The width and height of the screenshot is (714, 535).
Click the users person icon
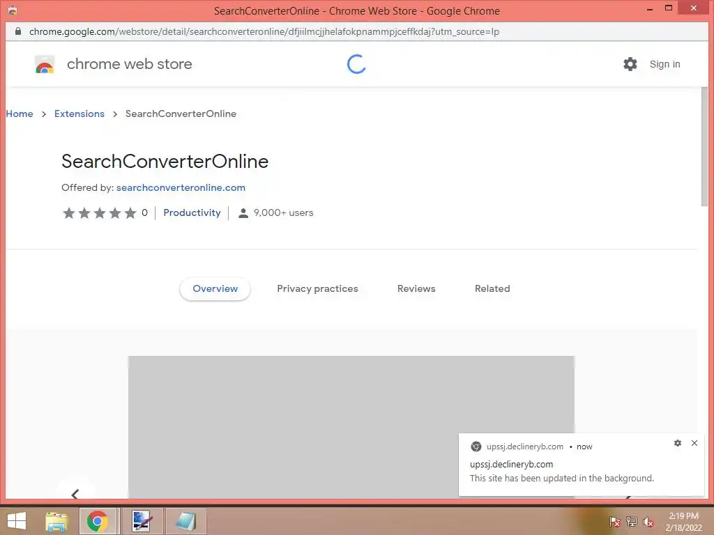click(243, 213)
